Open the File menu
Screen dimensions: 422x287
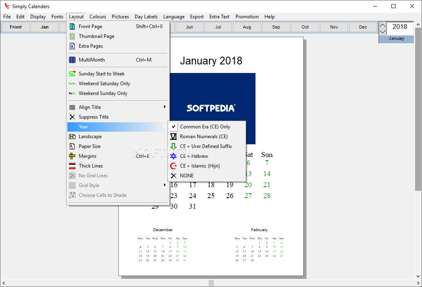point(7,17)
